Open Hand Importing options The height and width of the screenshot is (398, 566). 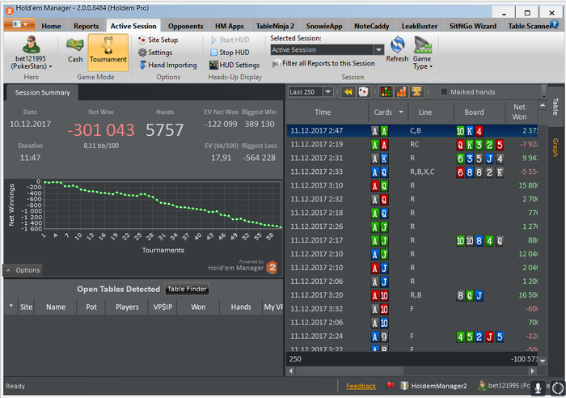click(x=168, y=65)
